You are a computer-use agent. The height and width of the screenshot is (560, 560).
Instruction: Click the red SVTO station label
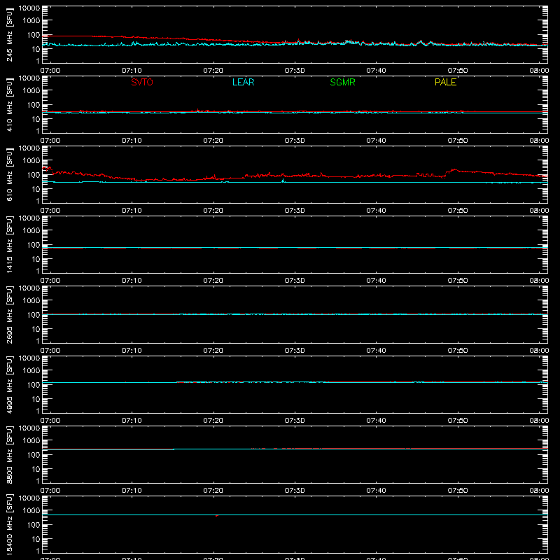[142, 82]
